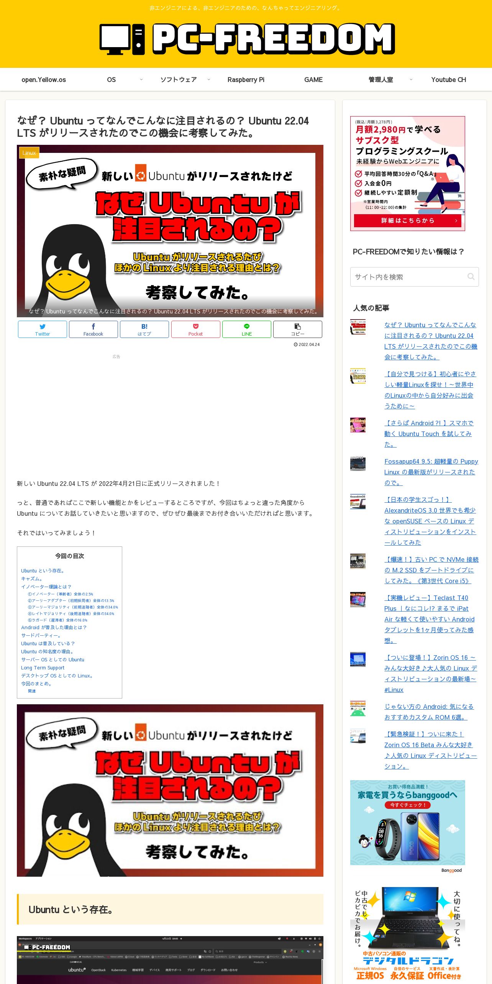Image resolution: width=492 pixels, height=984 pixels.
Task: Jump to Long Term Support section
Action: (43, 667)
